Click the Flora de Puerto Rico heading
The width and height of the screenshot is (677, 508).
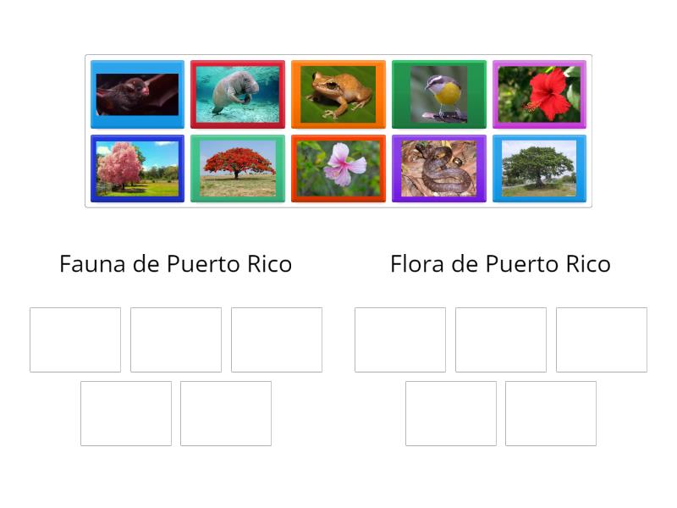click(x=499, y=263)
